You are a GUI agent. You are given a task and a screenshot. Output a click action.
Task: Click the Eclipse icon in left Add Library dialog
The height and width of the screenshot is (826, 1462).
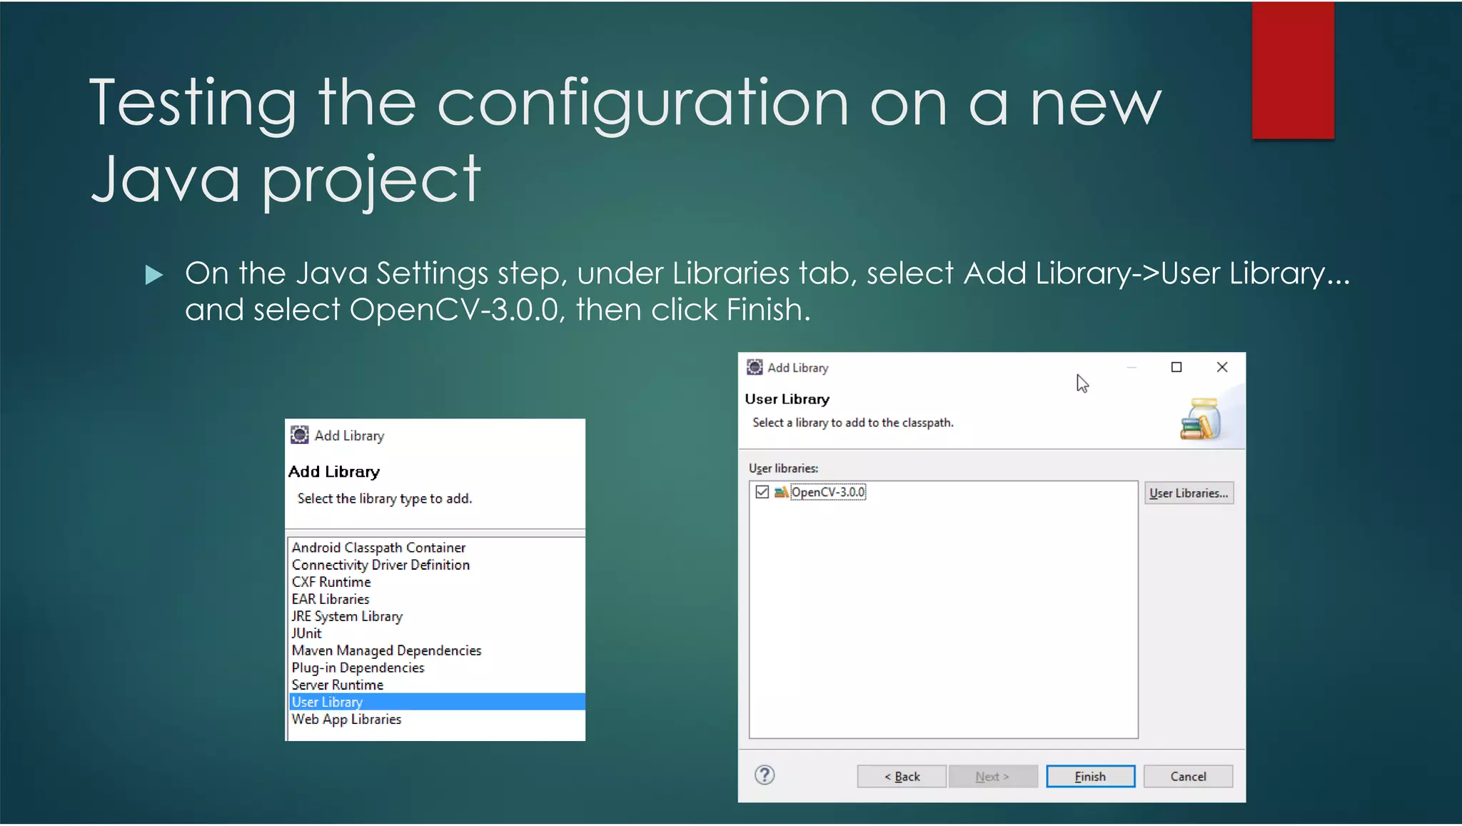(x=300, y=435)
